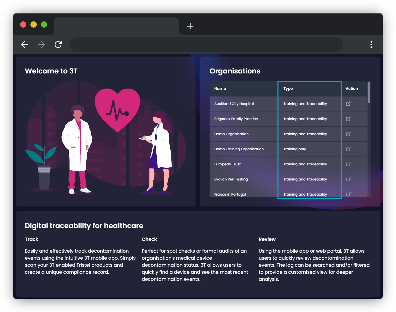Screen dimensions: 396x312
Task: Click European Trust's Training and Traceability cell
Action: [x=309, y=164]
